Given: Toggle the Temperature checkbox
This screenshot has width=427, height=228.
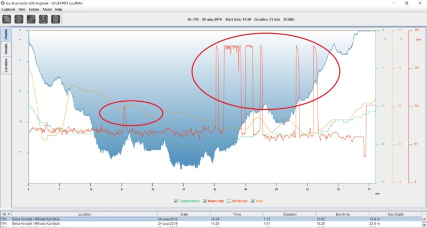Looking at the screenshot, I should 176,201.
